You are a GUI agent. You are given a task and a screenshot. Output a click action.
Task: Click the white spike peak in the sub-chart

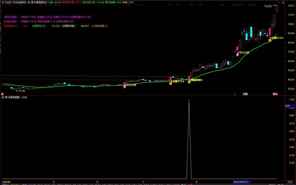coord(189,100)
